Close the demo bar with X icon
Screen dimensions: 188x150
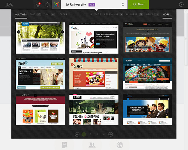click(x=181, y=5)
